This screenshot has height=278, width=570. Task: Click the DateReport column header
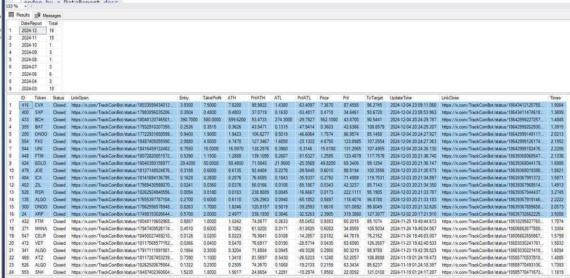coord(32,23)
